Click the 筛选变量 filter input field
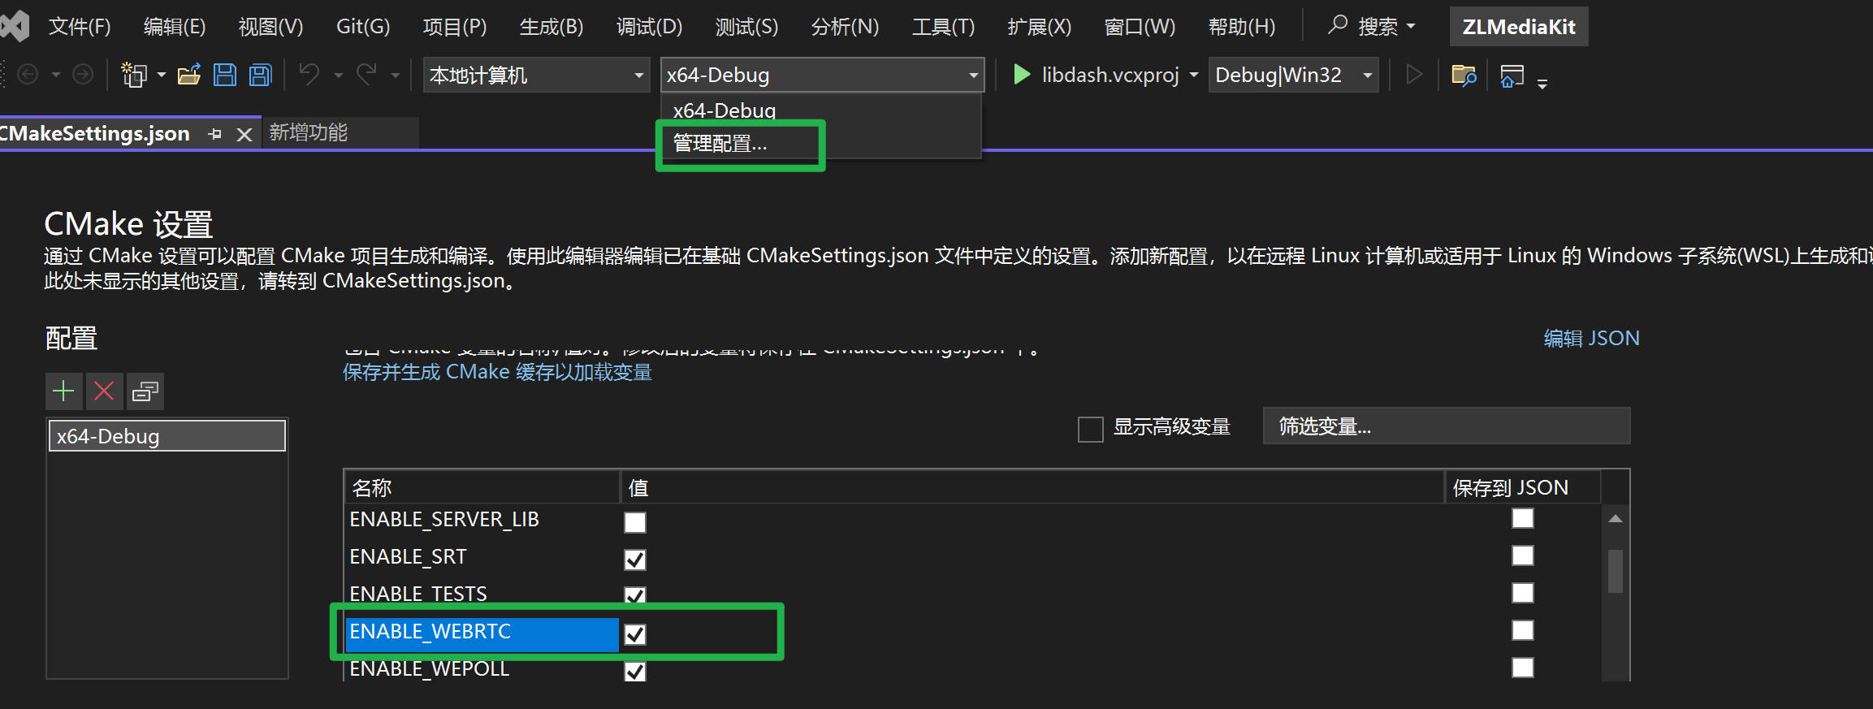 click(1446, 426)
